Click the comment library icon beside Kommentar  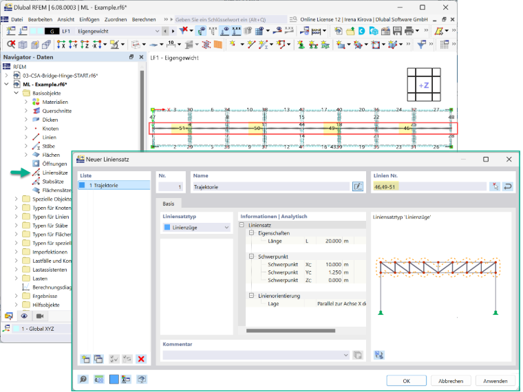pos(358,355)
